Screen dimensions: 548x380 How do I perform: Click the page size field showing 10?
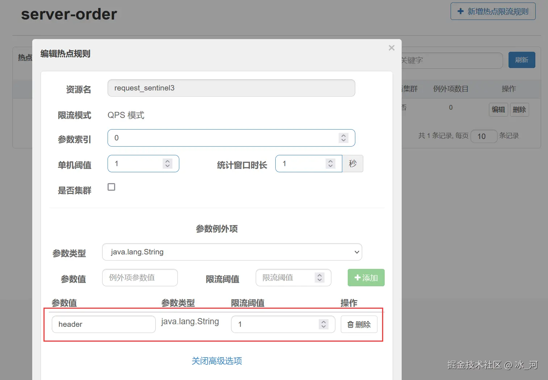(484, 136)
